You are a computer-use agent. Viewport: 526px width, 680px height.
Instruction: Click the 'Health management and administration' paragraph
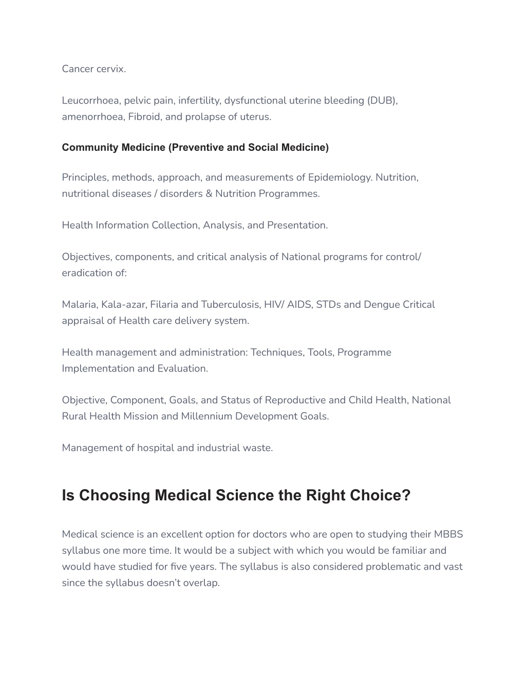tap(227, 360)
